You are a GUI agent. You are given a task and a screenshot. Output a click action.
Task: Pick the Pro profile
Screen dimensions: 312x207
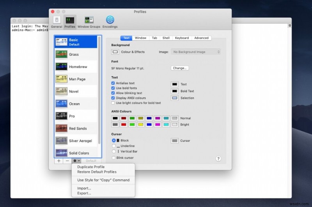(76, 116)
